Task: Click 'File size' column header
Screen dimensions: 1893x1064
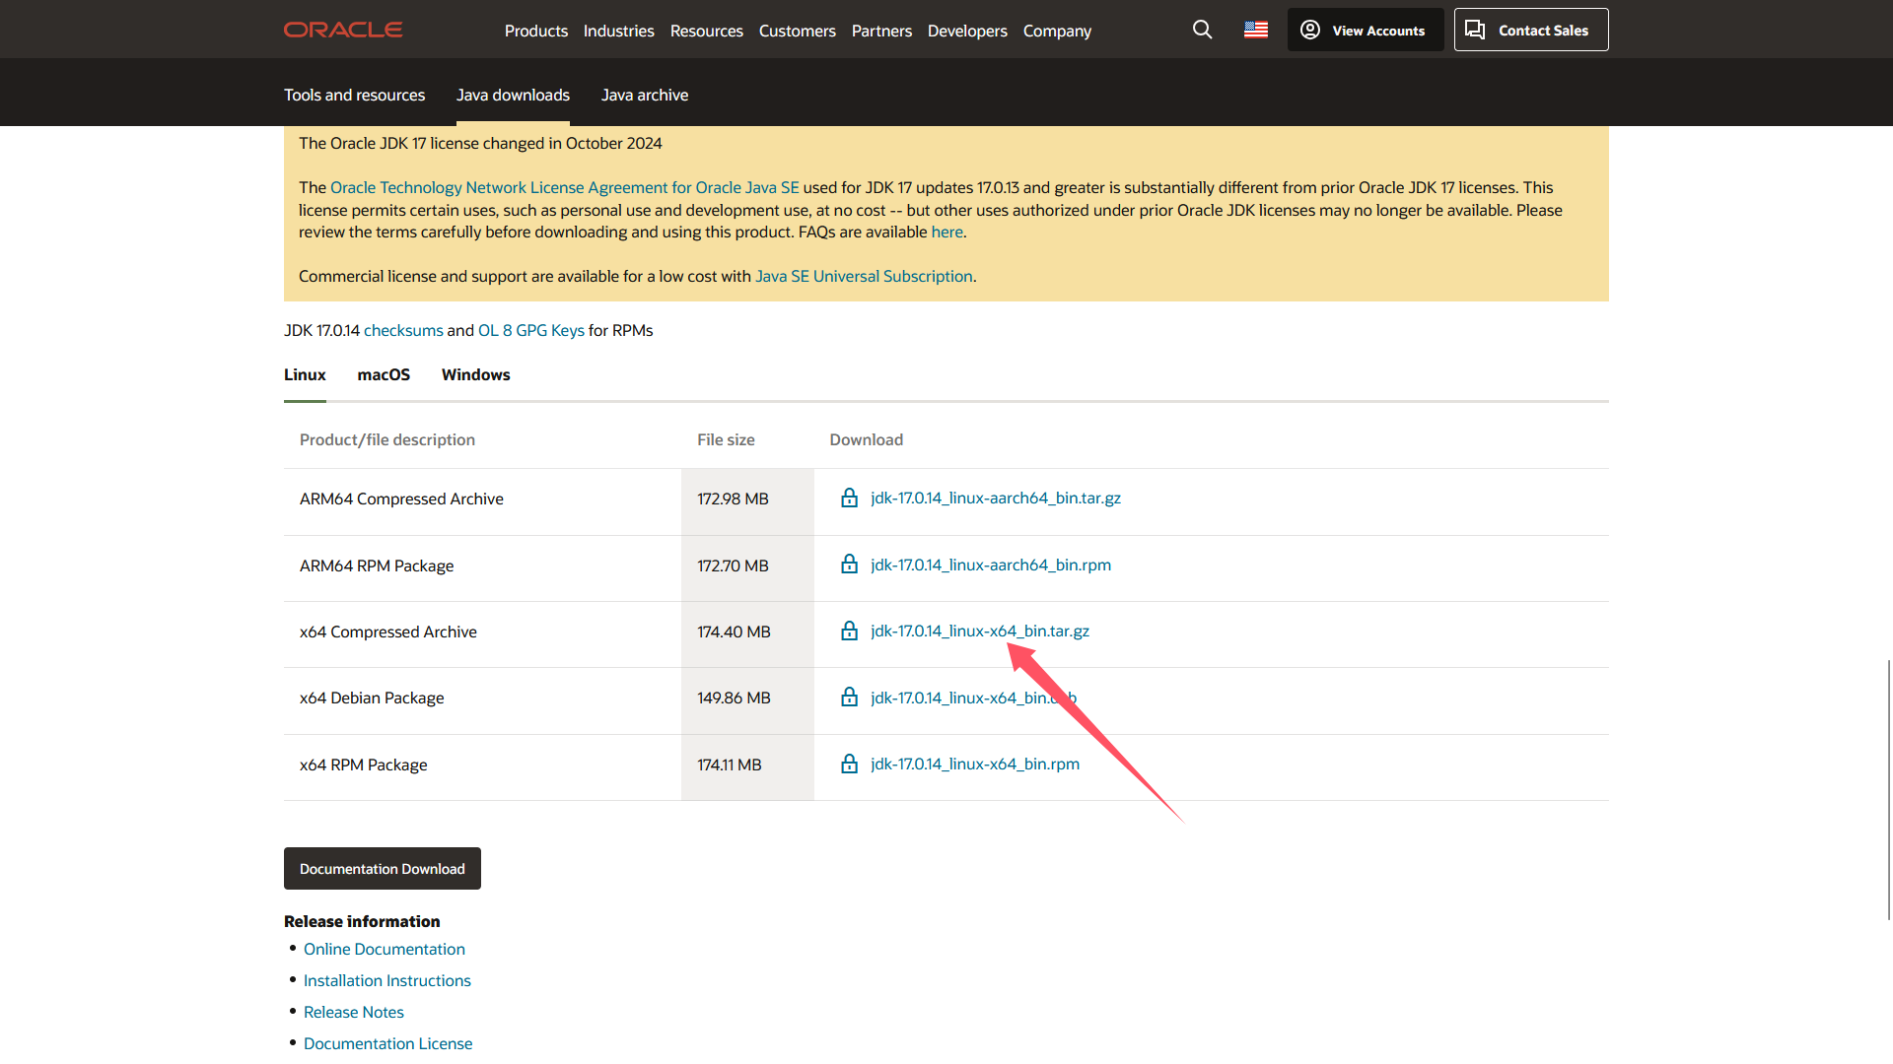Action: click(x=726, y=439)
